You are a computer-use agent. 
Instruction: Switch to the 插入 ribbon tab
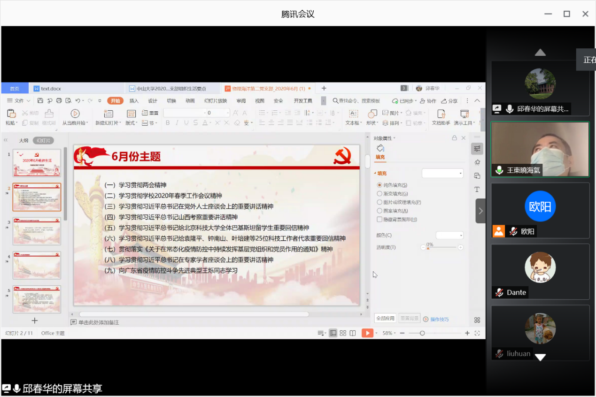pos(133,100)
